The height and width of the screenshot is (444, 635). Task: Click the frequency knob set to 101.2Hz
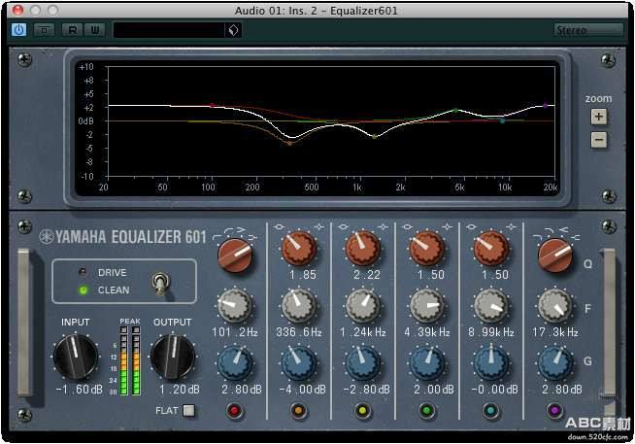click(235, 306)
